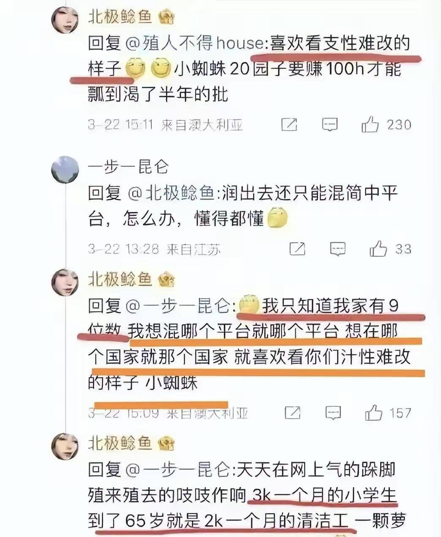The image size is (441, 537).
Task: Repost the comment posted at 3-22 15:11
Action: coord(289,125)
